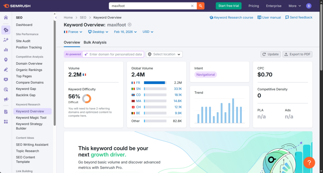Collapse the sidebar using the chevron arrow

click(56, 18)
